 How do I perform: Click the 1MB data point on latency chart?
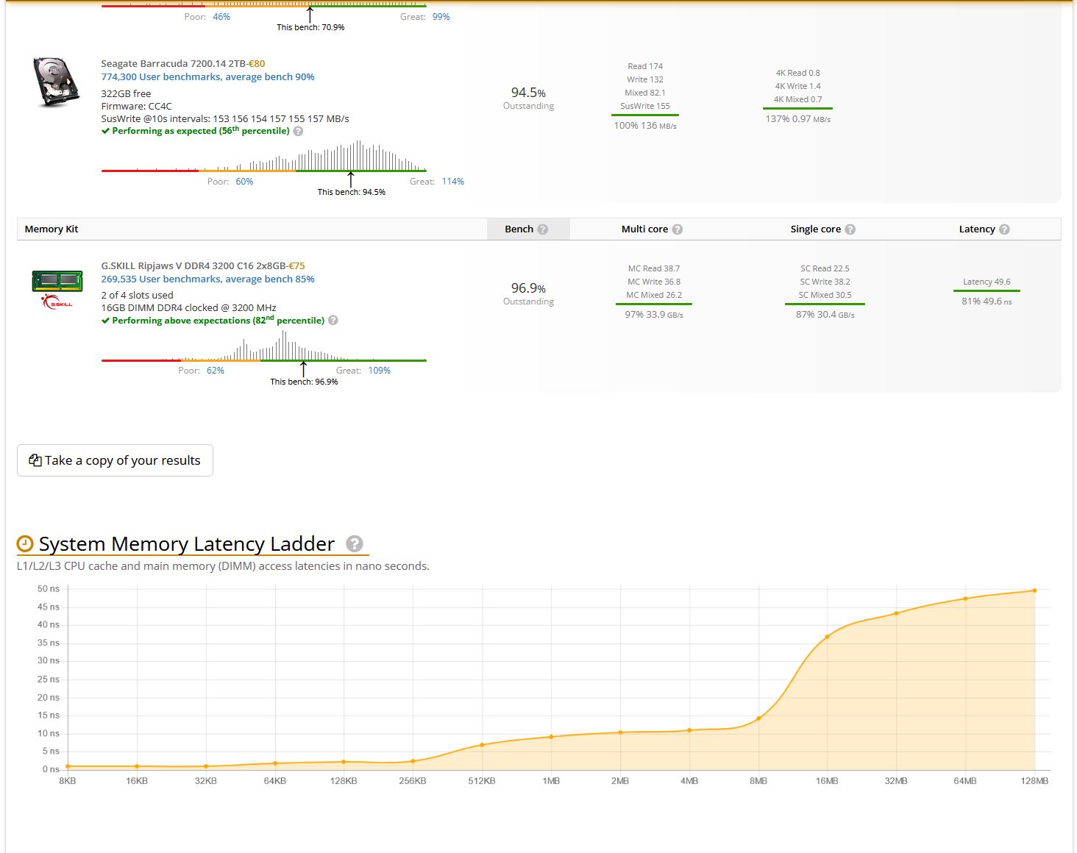(551, 737)
